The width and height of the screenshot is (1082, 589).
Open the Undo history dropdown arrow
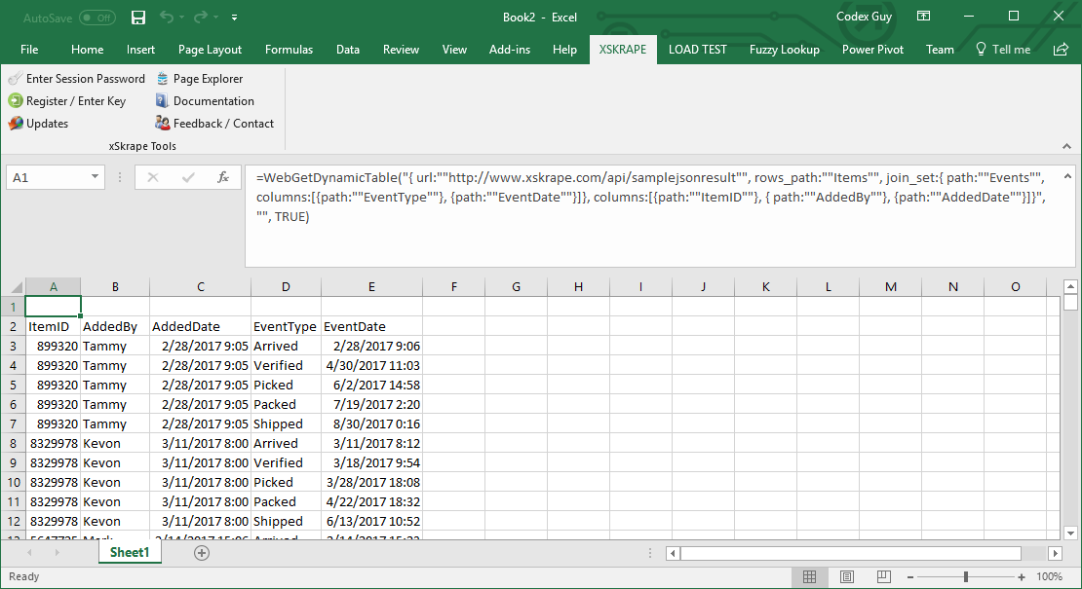coord(181,18)
